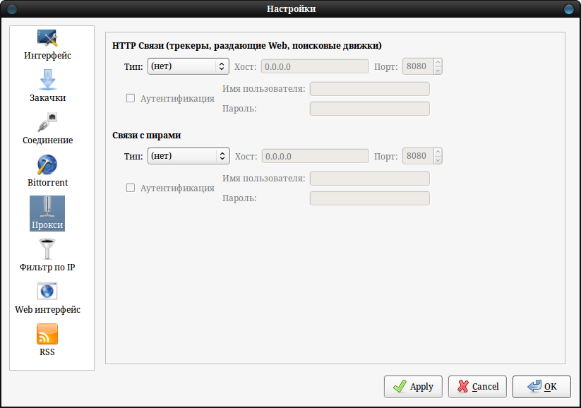Click the Хост field under HTTP Связи
581x408 pixels.
point(315,66)
